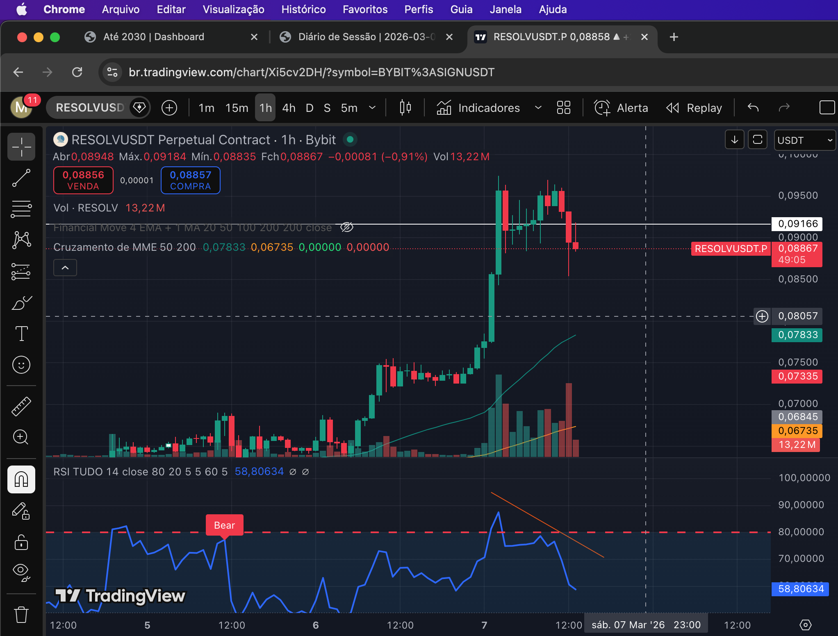Open the Fibonacci retracement tool

pyautogui.click(x=21, y=209)
